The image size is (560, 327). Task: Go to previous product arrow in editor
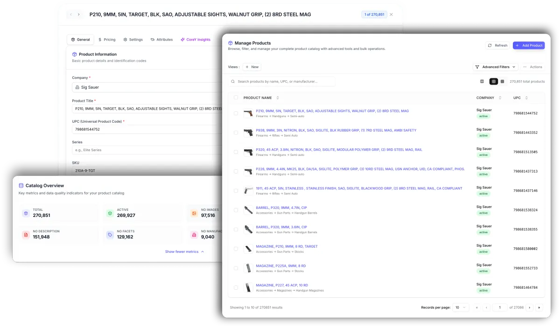click(x=71, y=14)
